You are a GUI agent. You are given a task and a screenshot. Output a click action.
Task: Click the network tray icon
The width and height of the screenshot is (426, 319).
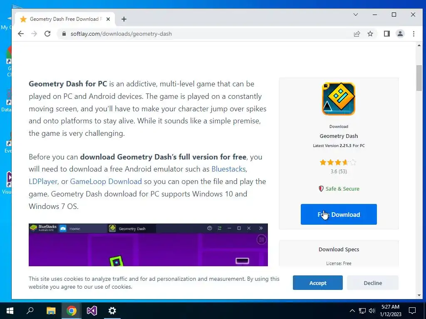coord(362,311)
